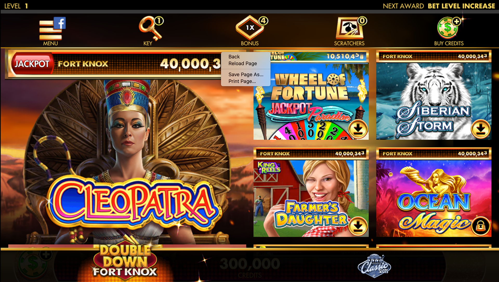The image size is (499, 282).
Task: Download the Siberian Storm game
Action: tap(481, 129)
